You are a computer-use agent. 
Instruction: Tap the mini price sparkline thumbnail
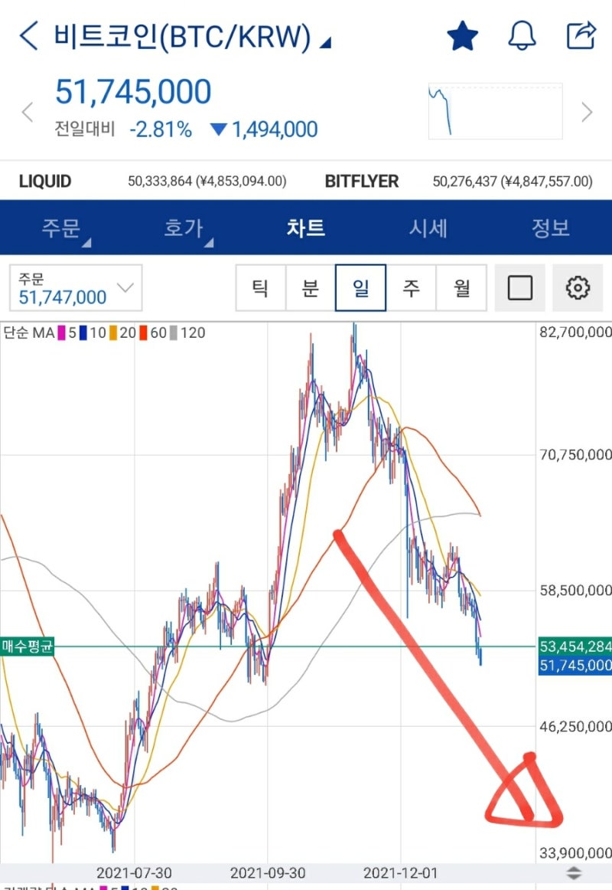[x=495, y=111]
